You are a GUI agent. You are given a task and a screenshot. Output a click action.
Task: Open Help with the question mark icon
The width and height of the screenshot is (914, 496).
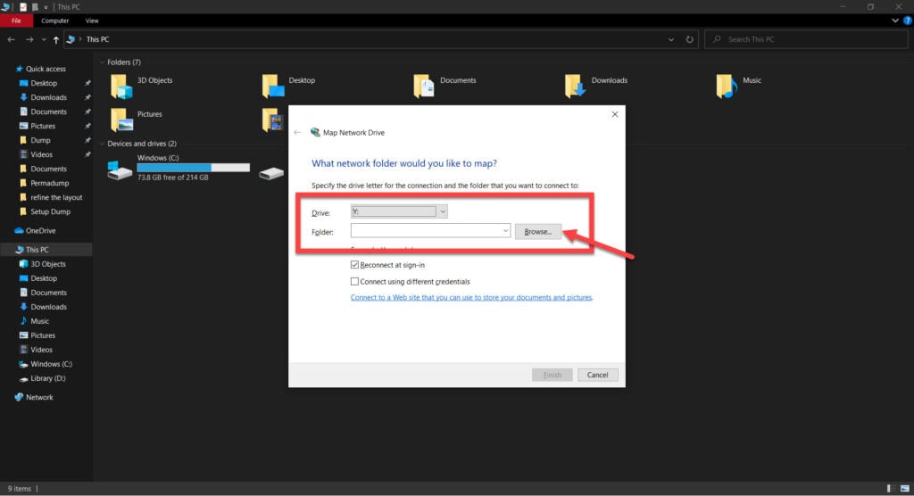[907, 21]
